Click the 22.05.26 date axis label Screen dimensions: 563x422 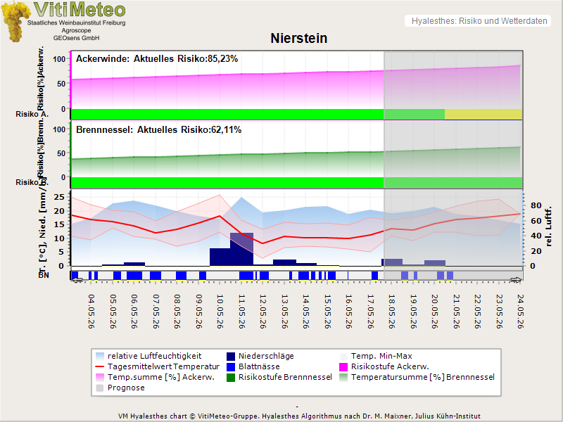point(477,312)
